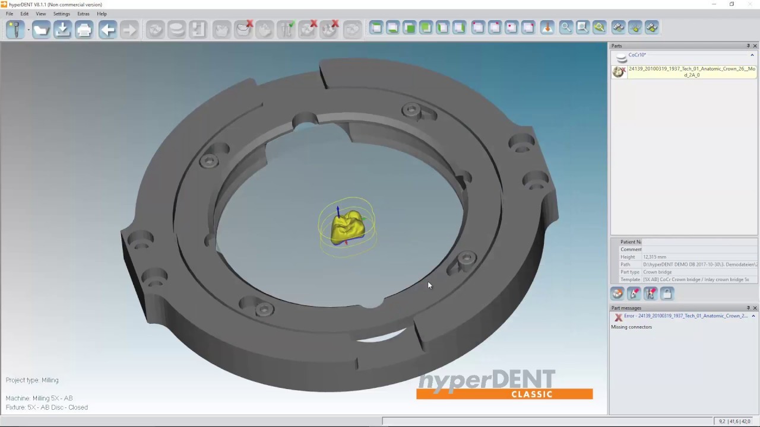Click the Part type Crown bridge value

pos(657,272)
